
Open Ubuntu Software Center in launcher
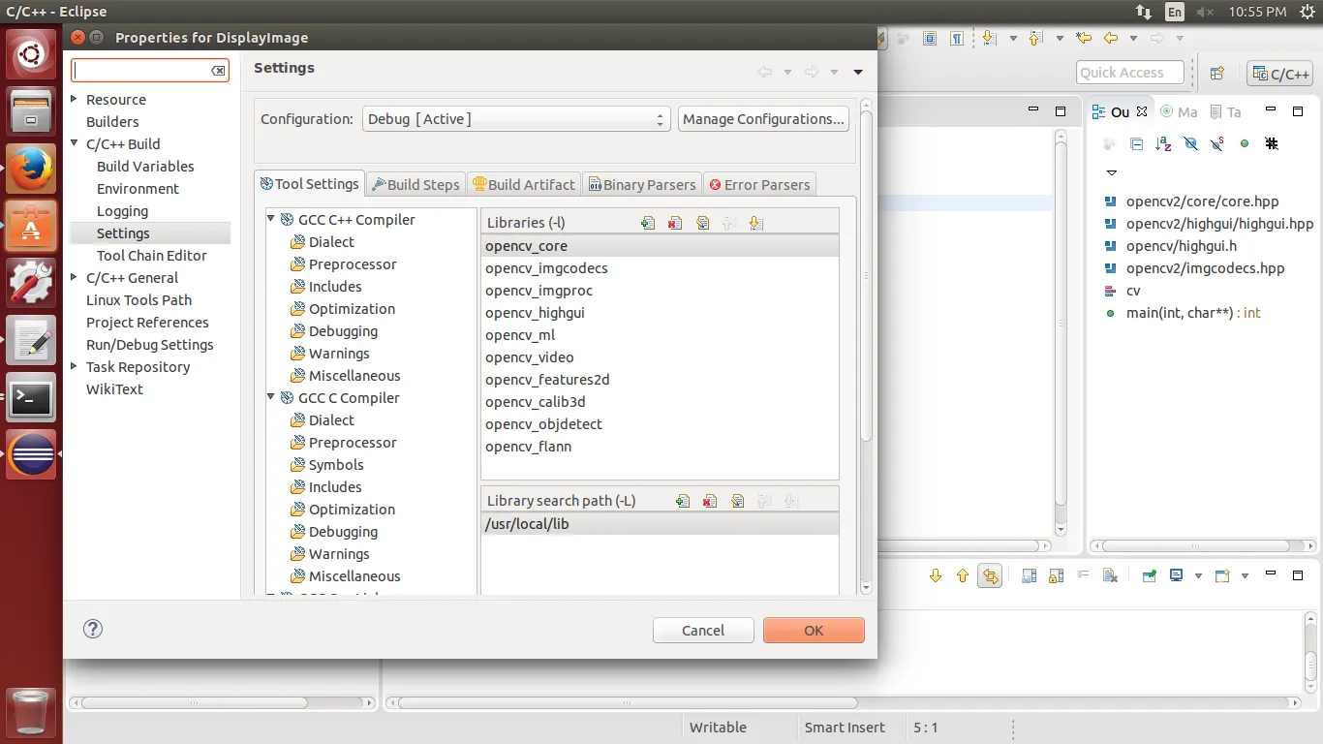pos(31,227)
